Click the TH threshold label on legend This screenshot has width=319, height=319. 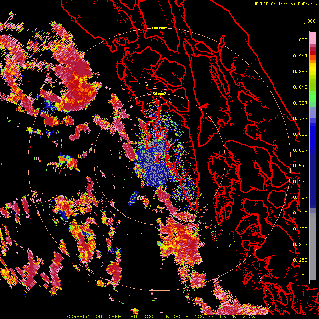point(304,276)
